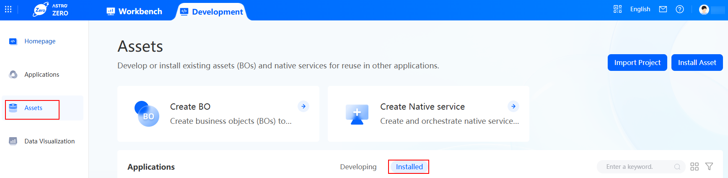
Task: Click the Create Native service title
Action: click(x=422, y=107)
